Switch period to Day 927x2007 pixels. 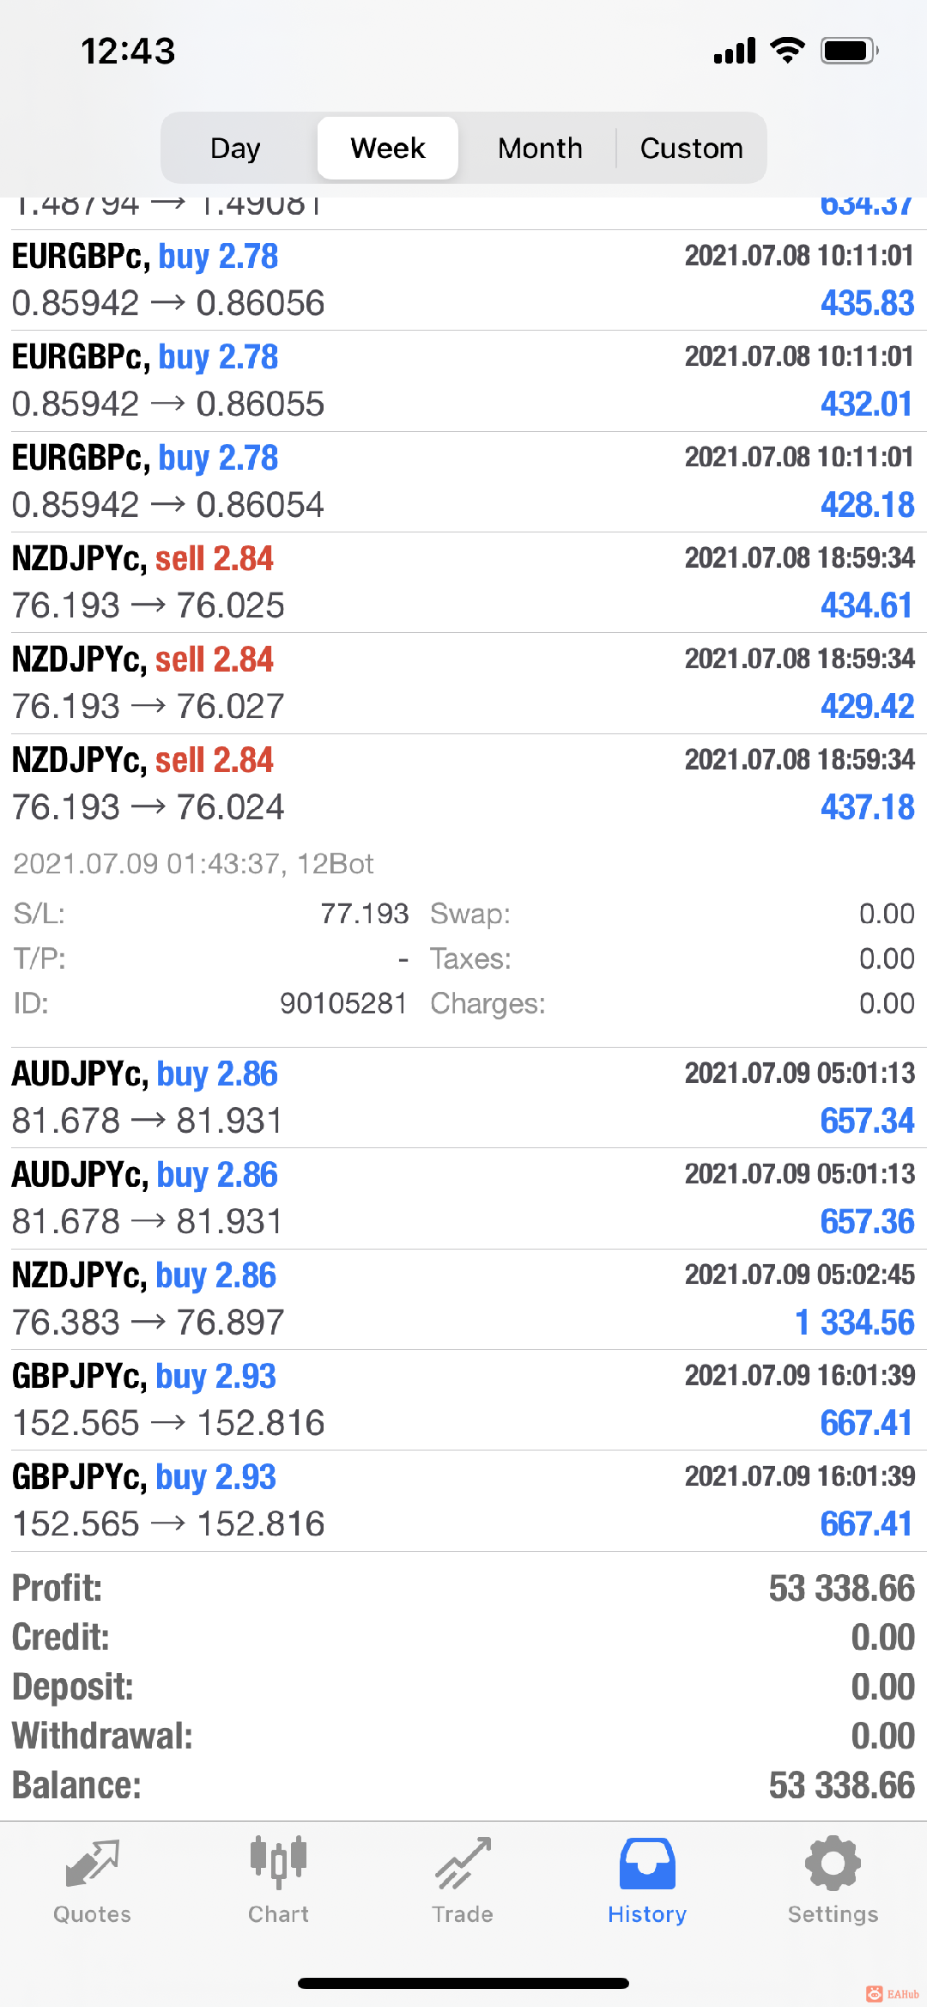(235, 149)
